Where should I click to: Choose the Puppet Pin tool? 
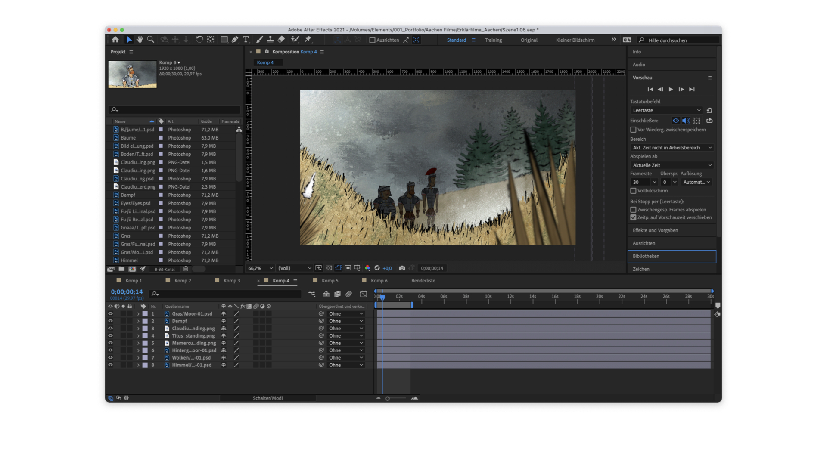[x=308, y=40]
